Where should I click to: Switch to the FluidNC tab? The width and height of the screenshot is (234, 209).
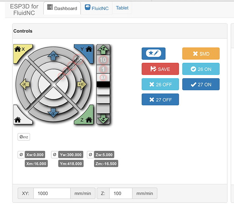[x=97, y=8]
